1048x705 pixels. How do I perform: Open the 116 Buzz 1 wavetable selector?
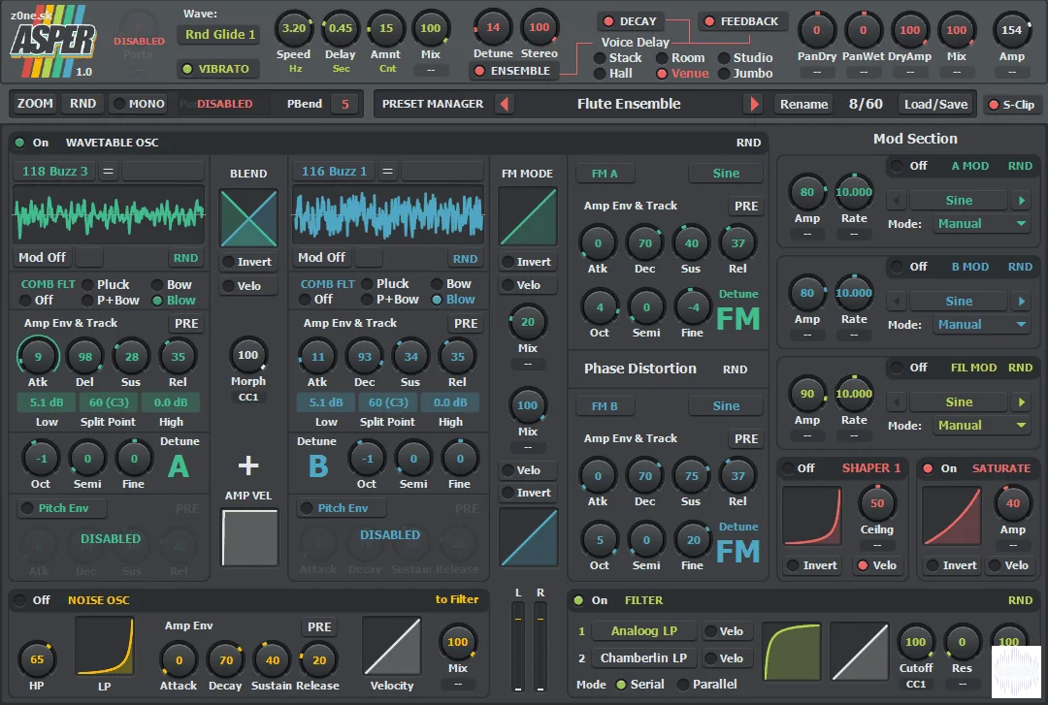(334, 172)
